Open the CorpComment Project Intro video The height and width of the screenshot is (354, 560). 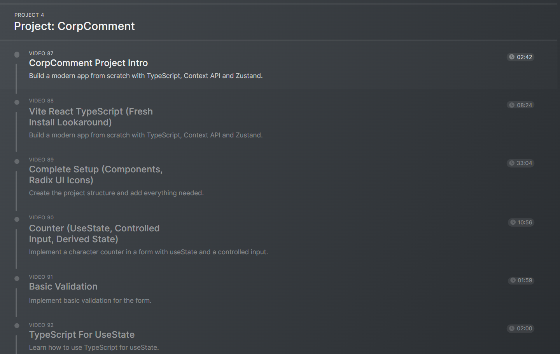[88, 63]
